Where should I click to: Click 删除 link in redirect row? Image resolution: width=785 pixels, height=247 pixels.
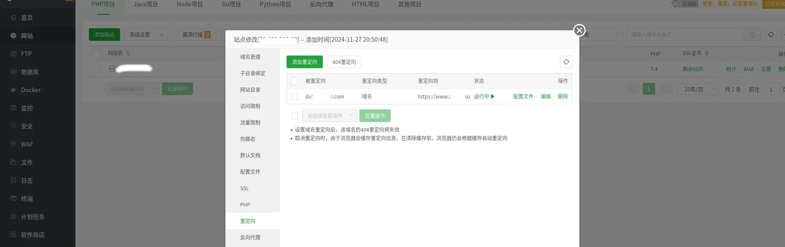click(563, 96)
